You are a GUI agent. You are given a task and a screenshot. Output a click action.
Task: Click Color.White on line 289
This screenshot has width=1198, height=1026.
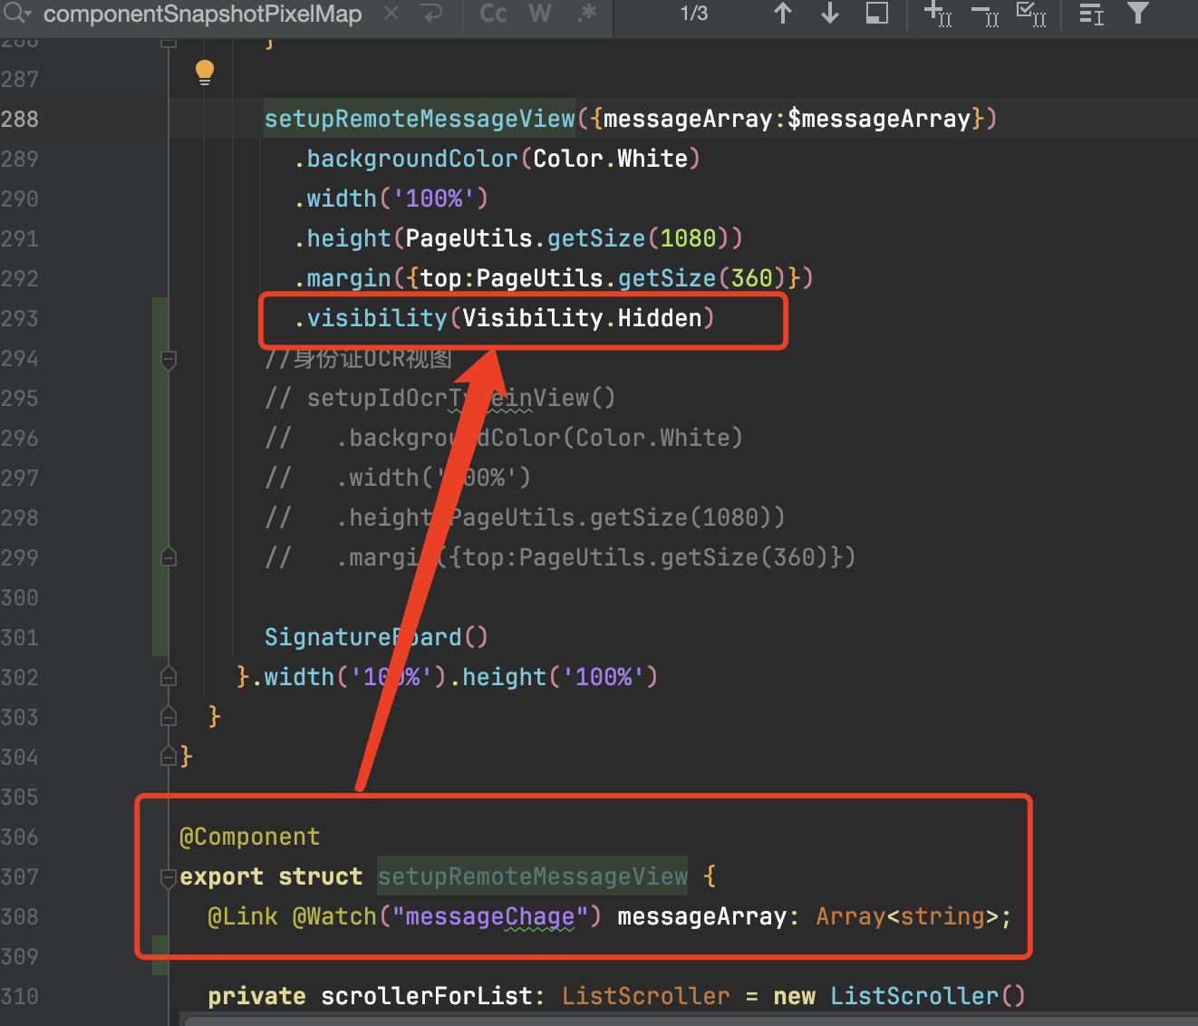(610, 159)
